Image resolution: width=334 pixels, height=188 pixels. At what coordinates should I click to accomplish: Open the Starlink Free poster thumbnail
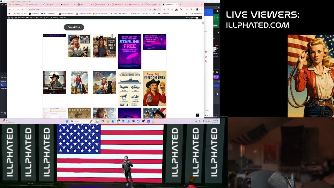coord(129,51)
